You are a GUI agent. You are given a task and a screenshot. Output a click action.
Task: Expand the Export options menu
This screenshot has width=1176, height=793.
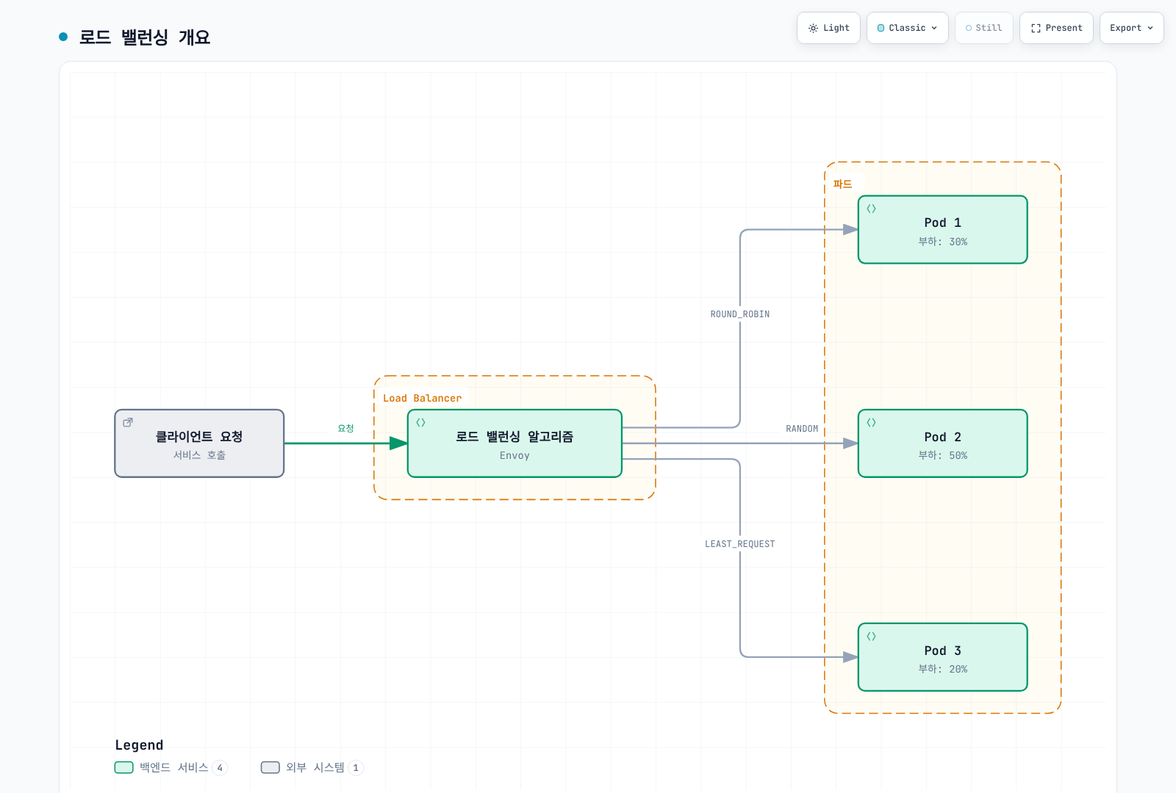click(x=1131, y=28)
